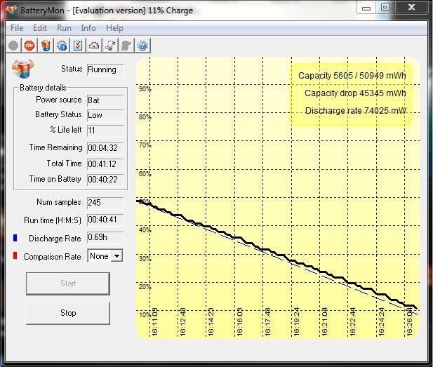Click the red Stop sign toolbar icon
433x367 pixels.
[29, 46]
